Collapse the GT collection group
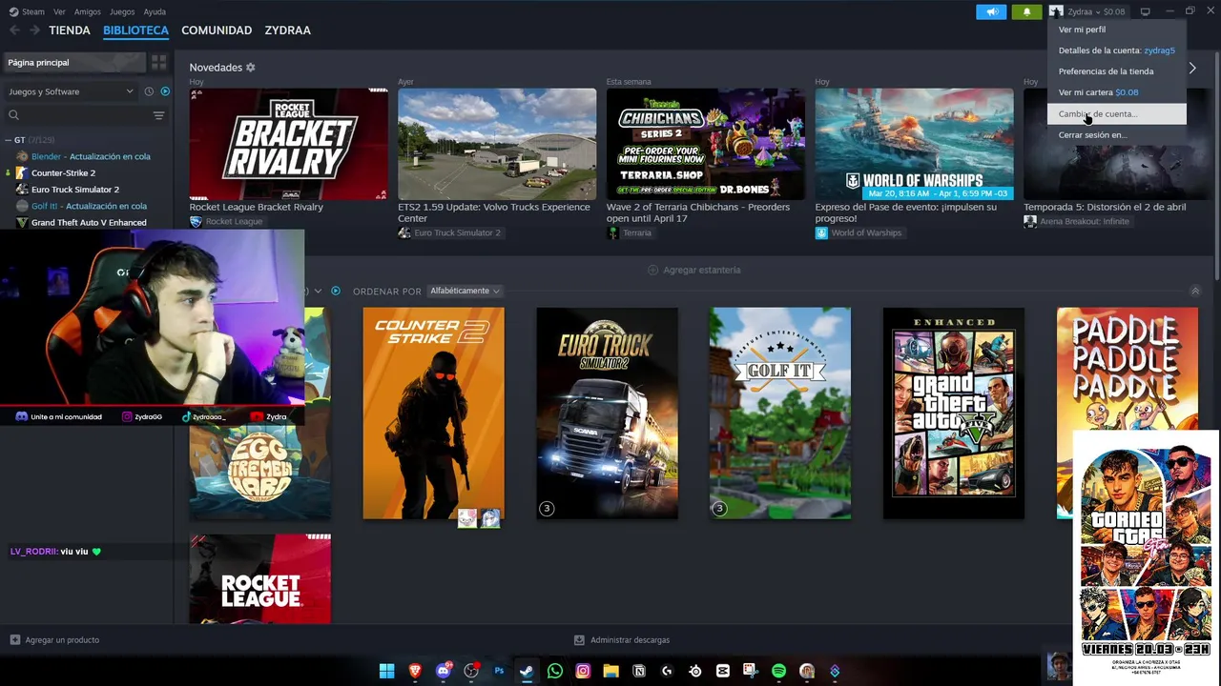The image size is (1221, 686). pos(8,140)
